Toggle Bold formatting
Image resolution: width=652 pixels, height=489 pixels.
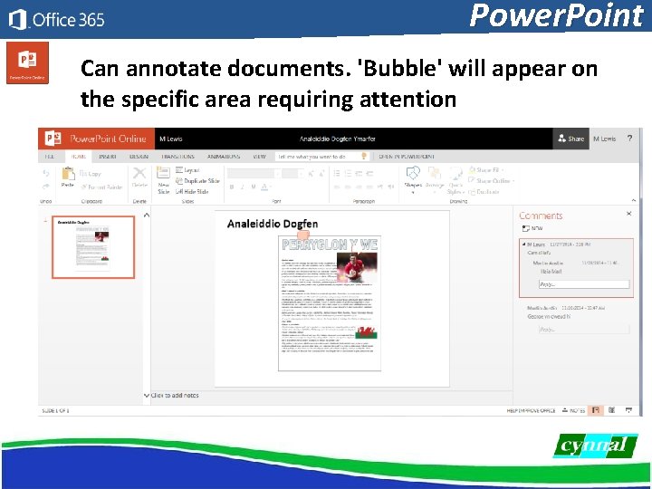[232, 187]
